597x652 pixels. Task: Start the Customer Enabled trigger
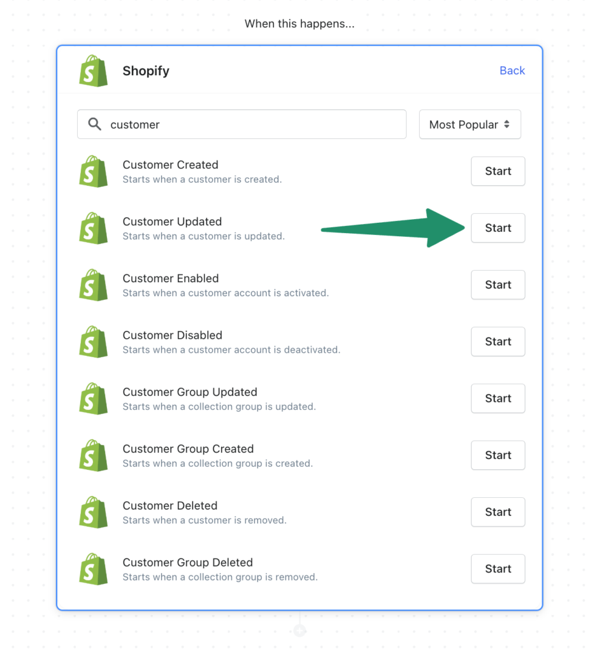[498, 285]
